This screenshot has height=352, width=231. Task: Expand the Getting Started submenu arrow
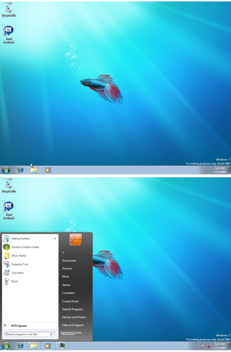pyautogui.click(x=55, y=239)
